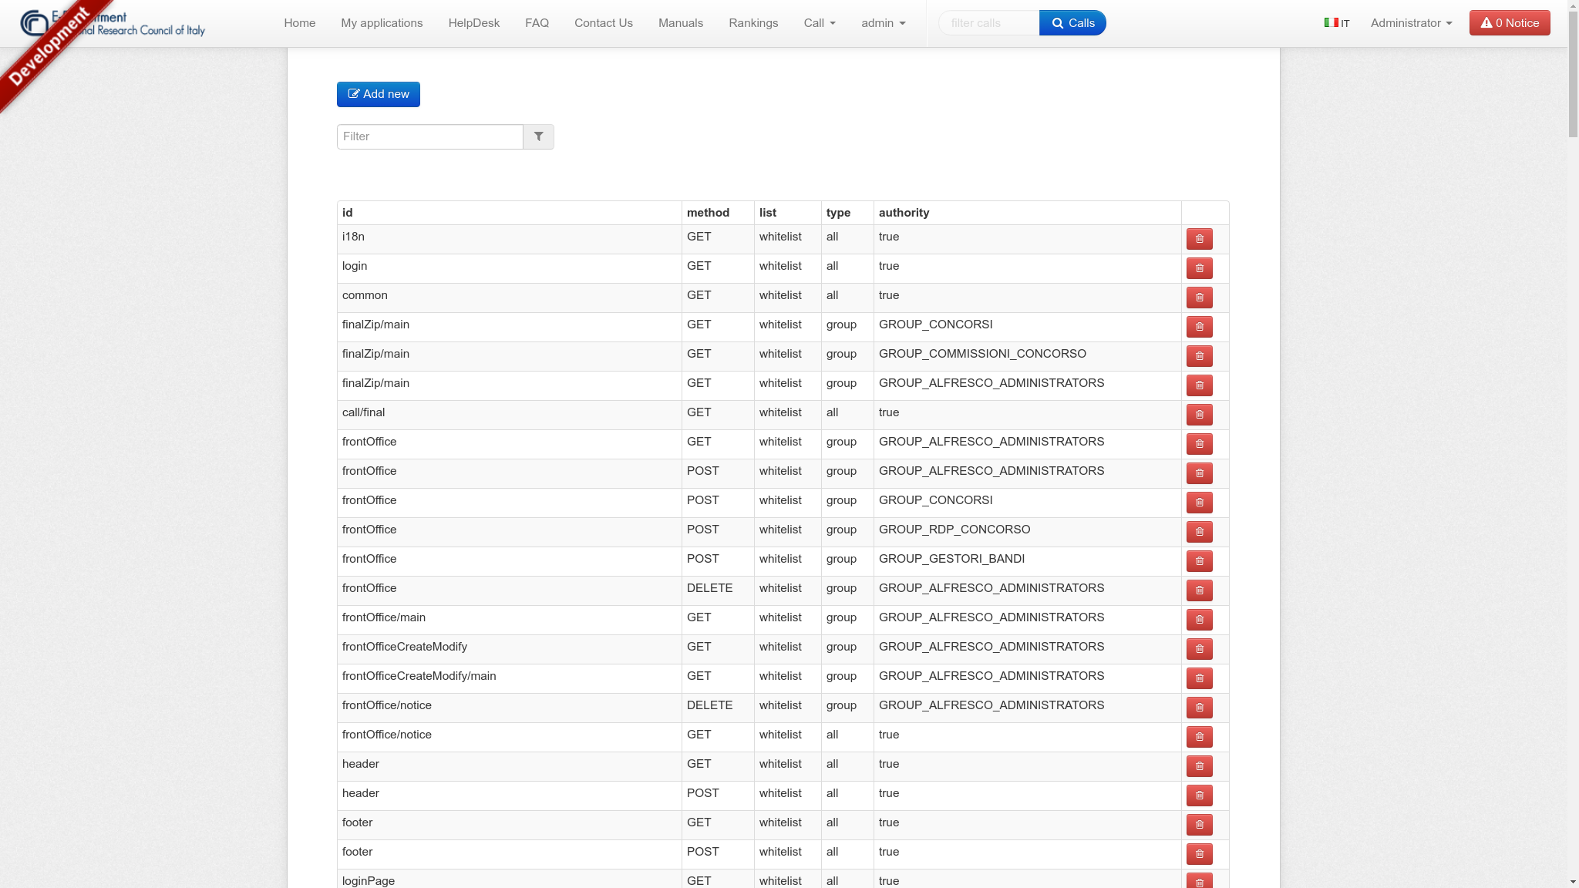The height and width of the screenshot is (888, 1579).
Task: Delete the i18n row with trash icon
Action: click(1199, 239)
